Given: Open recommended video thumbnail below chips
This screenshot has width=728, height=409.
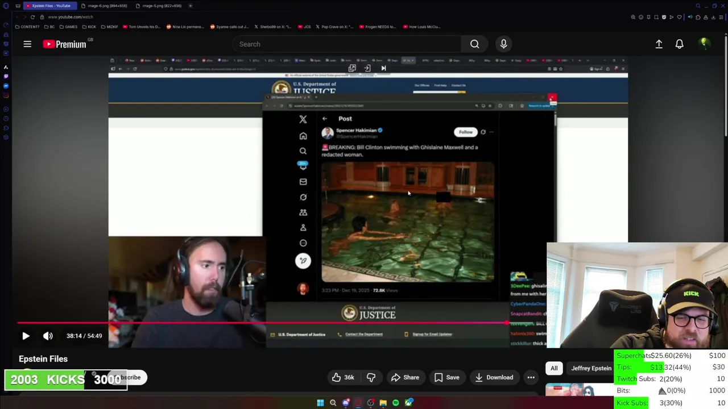Looking at the screenshot, I should pyautogui.click(x=578, y=390).
